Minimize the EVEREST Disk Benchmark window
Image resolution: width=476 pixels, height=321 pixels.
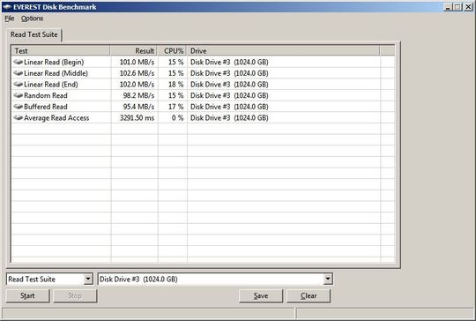(x=448, y=7)
